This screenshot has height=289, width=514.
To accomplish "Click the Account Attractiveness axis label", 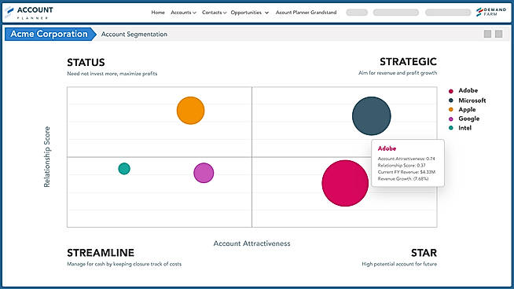I will pyautogui.click(x=251, y=243).
